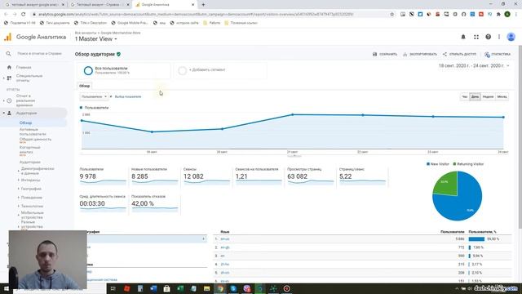Open Активные пользователи sidebar item

33,131
